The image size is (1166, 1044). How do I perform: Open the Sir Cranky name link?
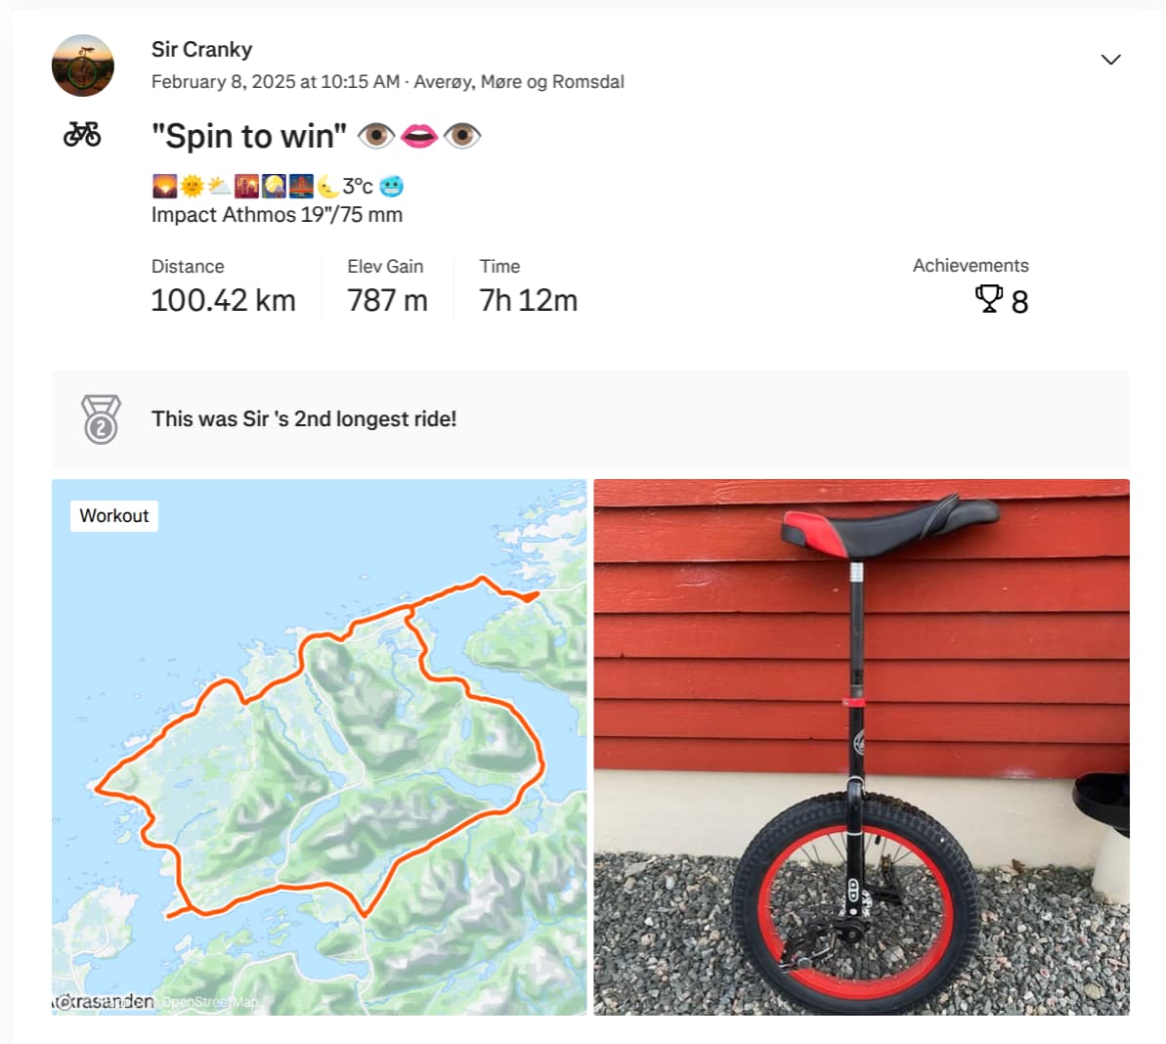(x=201, y=49)
